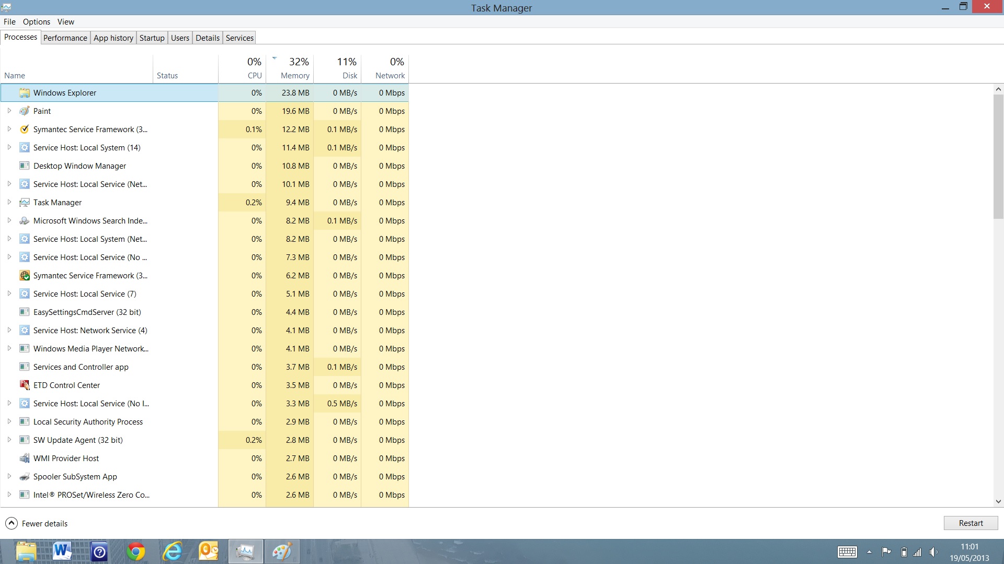
Task: Sort by the Status column header
Action: tap(186, 68)
